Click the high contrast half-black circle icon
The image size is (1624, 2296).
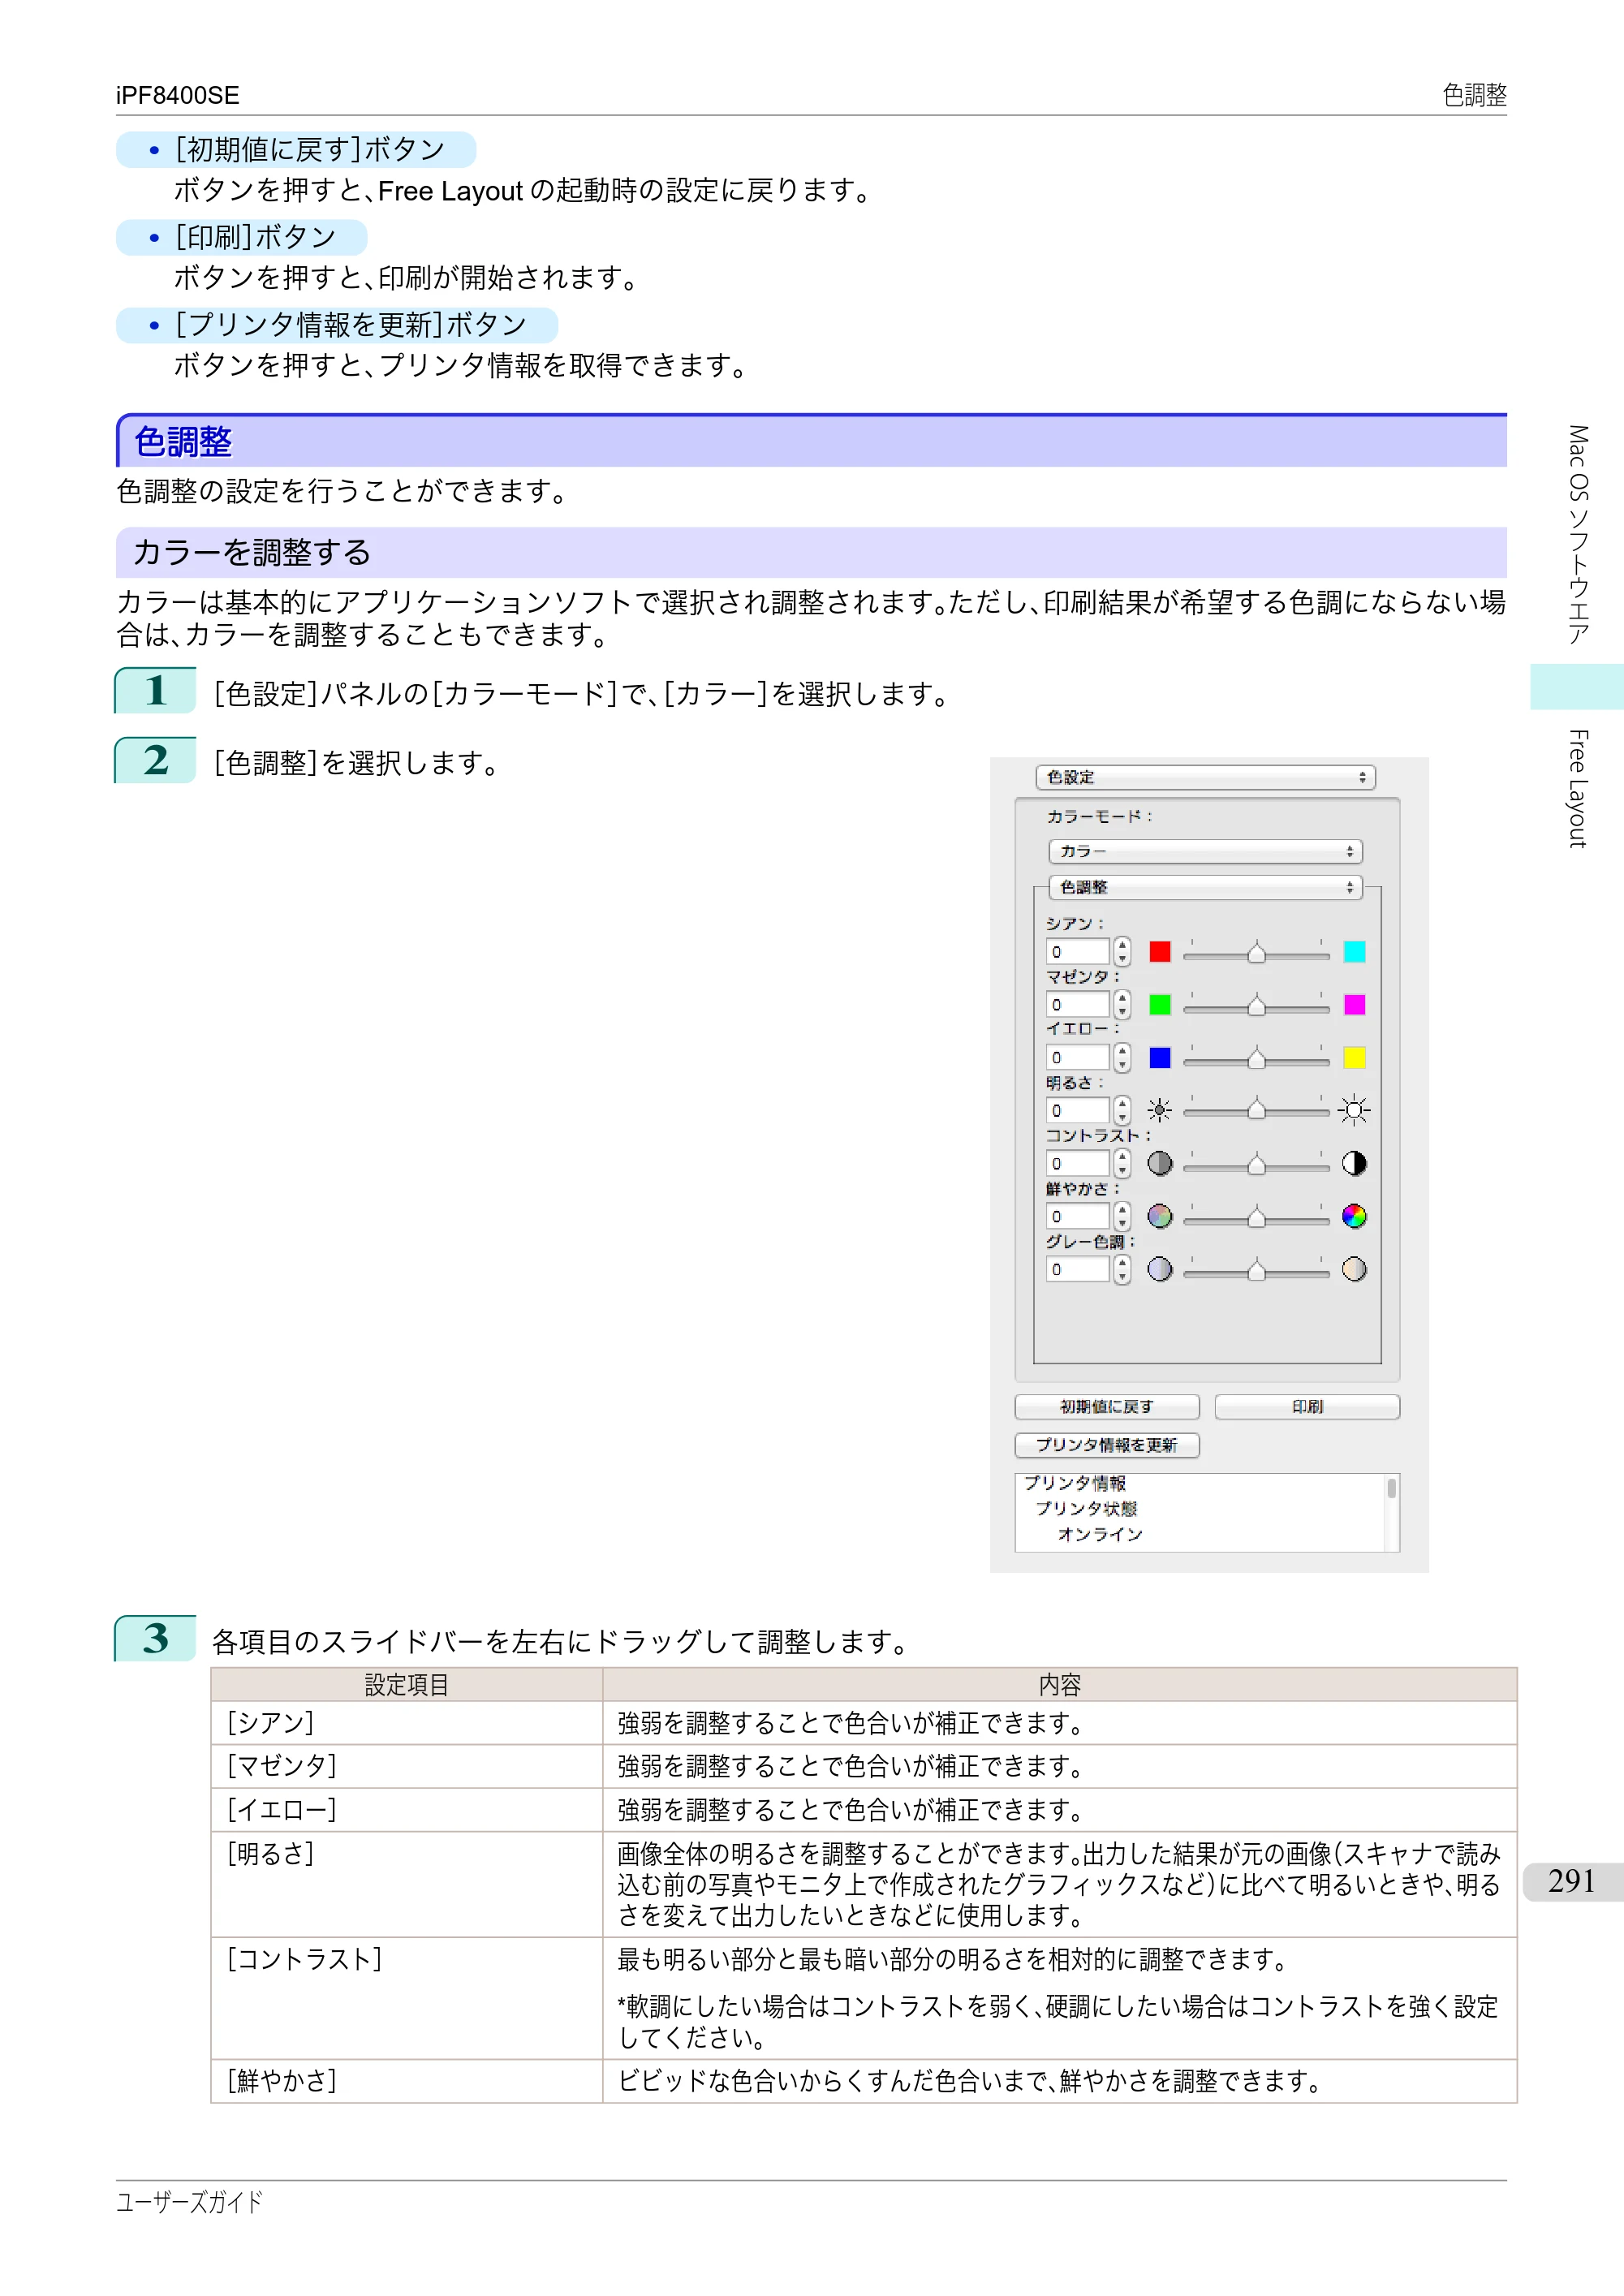[x=1354, y=1163]
